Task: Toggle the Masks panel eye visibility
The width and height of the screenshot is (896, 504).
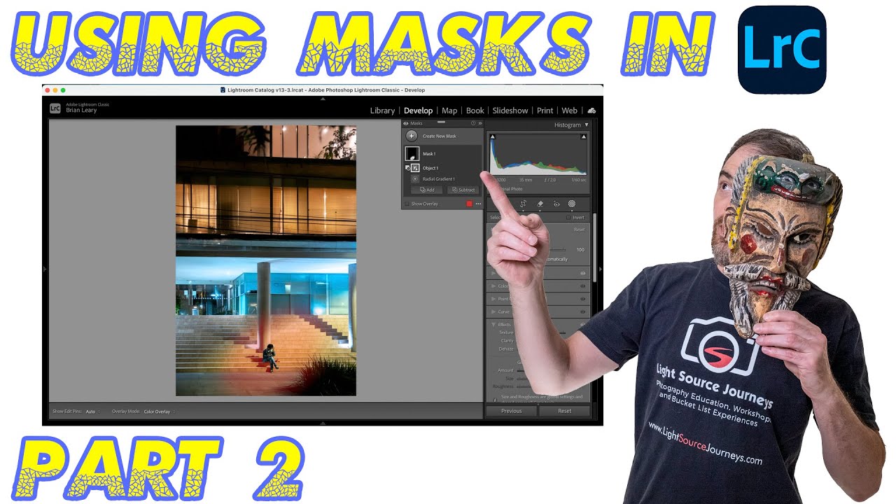Action: coord(405,123)
